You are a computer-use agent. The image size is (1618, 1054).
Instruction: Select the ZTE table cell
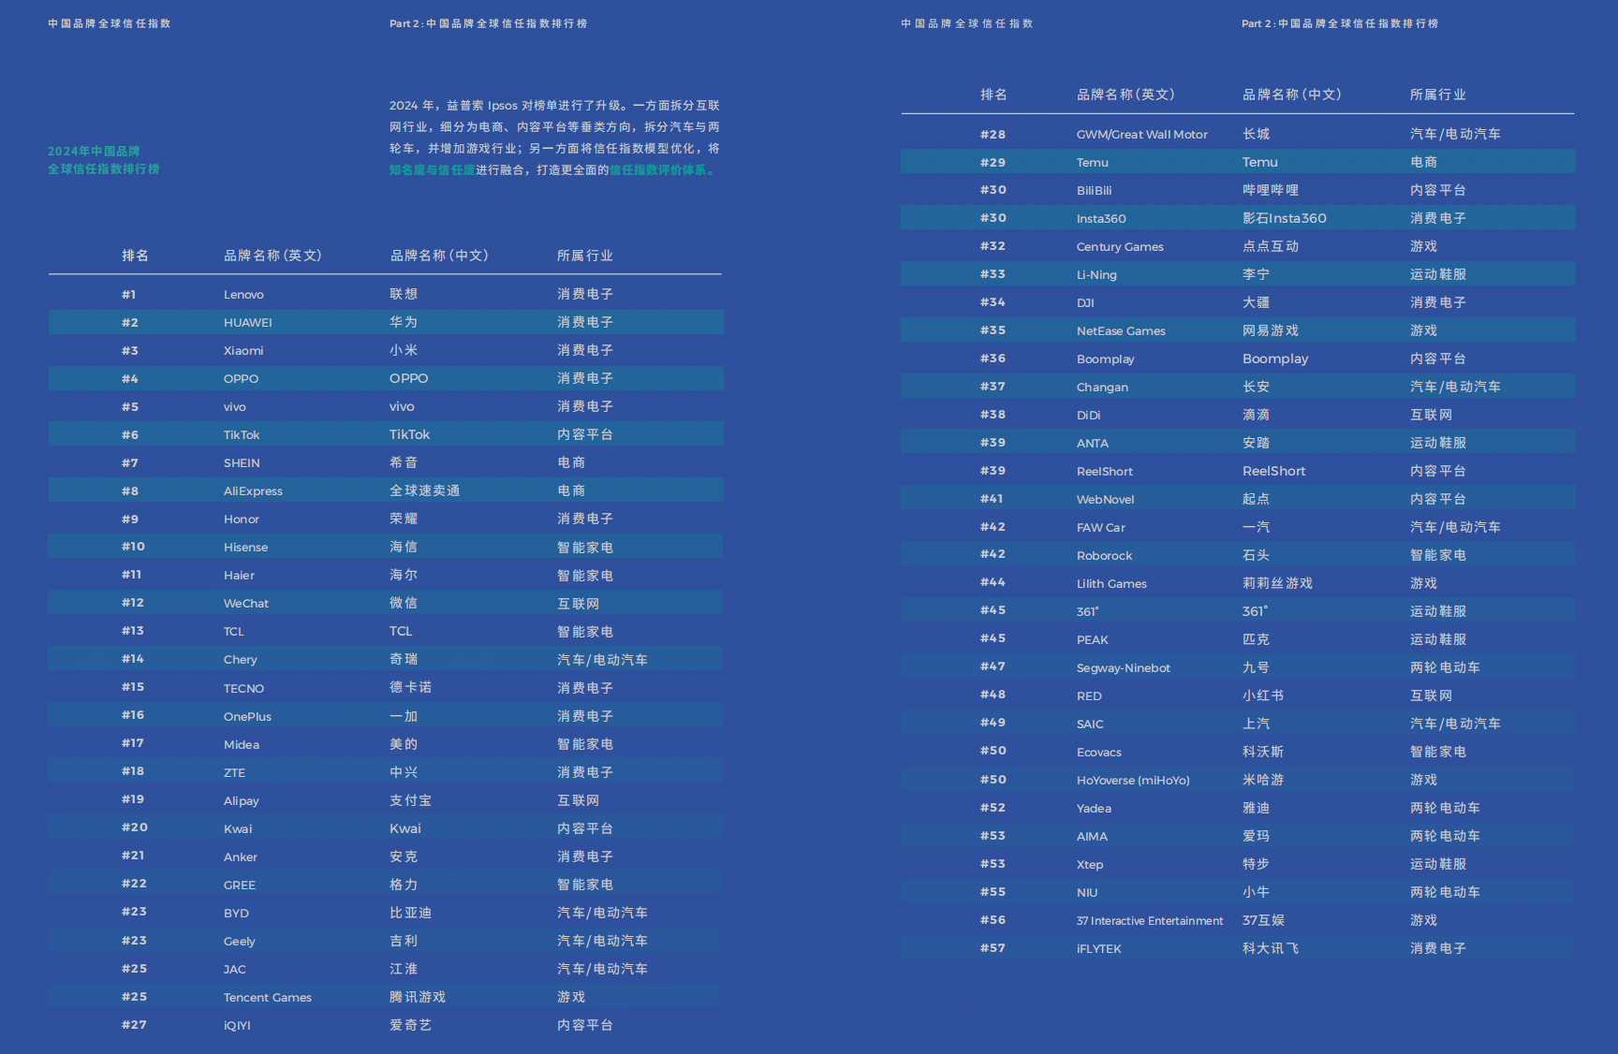(x=234, y=773)
